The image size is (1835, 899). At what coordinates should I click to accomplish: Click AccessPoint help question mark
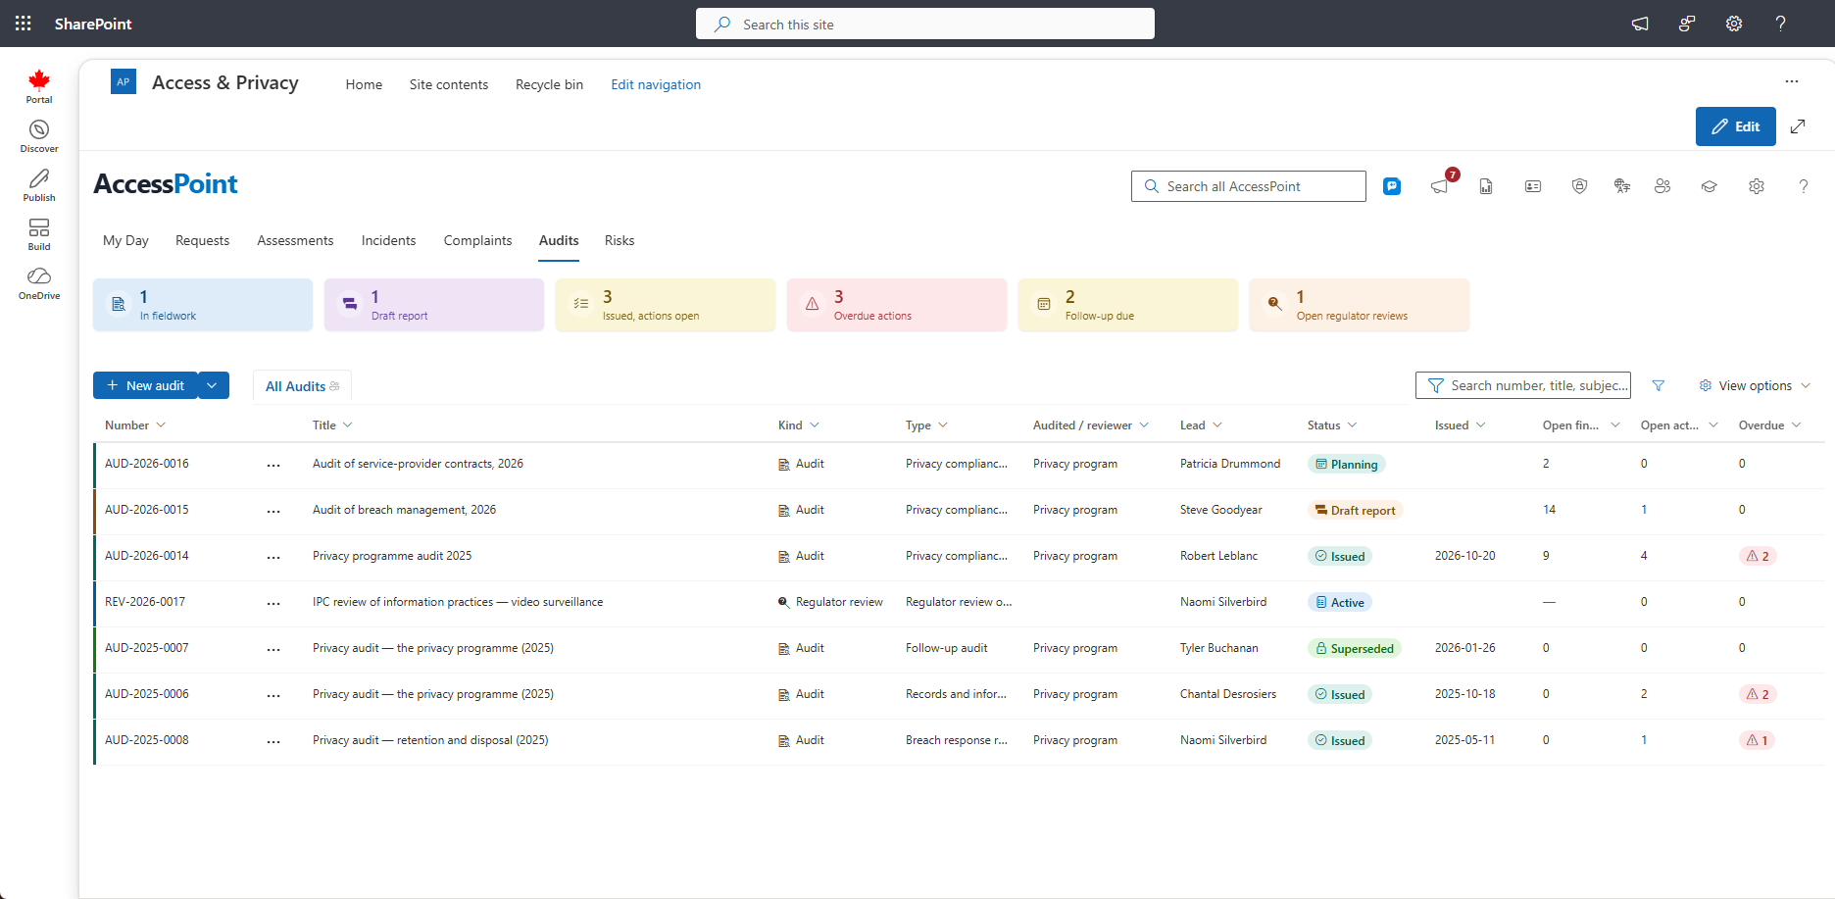(x=1804, y=186)
